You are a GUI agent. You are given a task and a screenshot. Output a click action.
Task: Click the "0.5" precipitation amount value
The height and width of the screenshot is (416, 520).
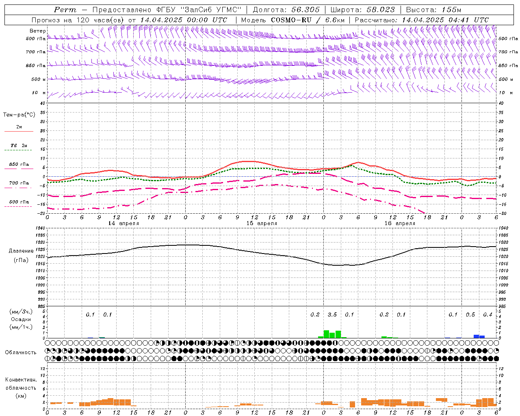coord(470,315)
